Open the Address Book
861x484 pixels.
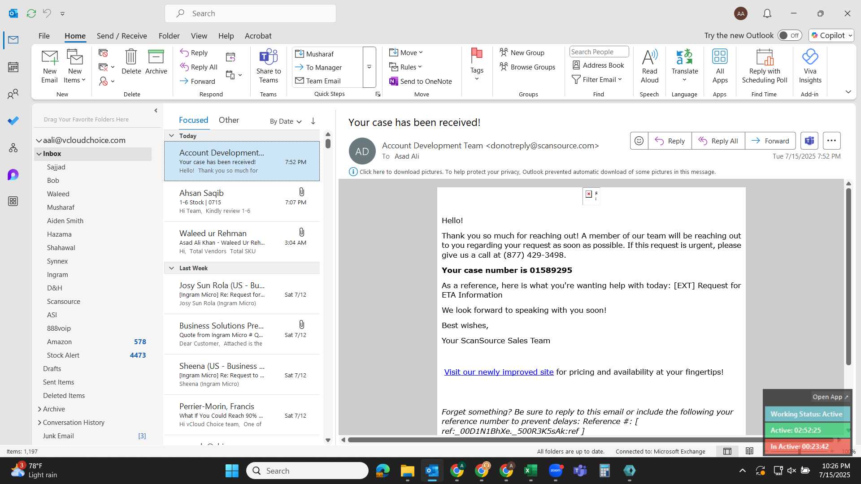598,65
